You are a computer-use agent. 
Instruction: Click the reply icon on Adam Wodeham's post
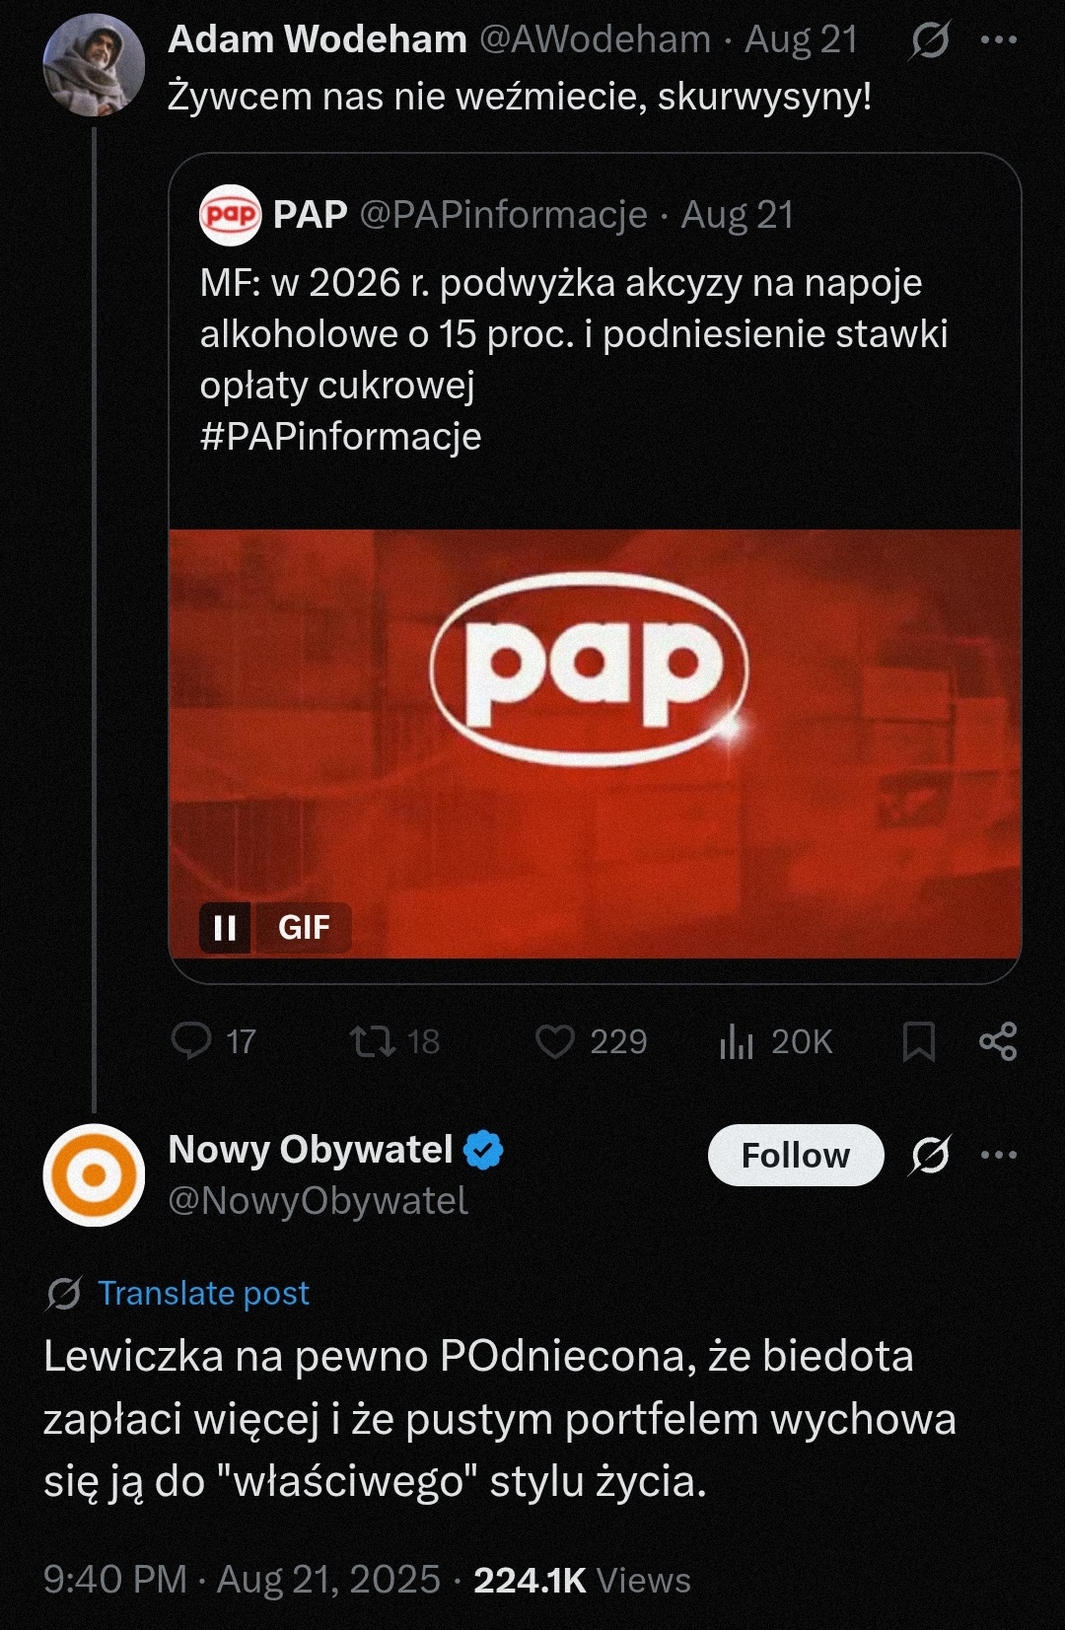click(191, 1040)
